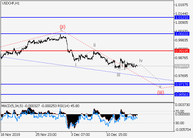
Task: Click the 10 Dec 15:00 date marker
Action: click(117, 135)
